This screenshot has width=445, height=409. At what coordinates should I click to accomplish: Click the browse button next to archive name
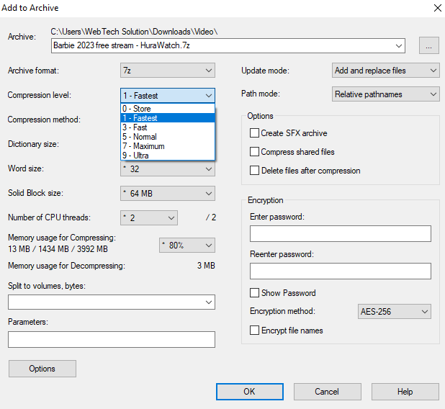pos(429,45)
